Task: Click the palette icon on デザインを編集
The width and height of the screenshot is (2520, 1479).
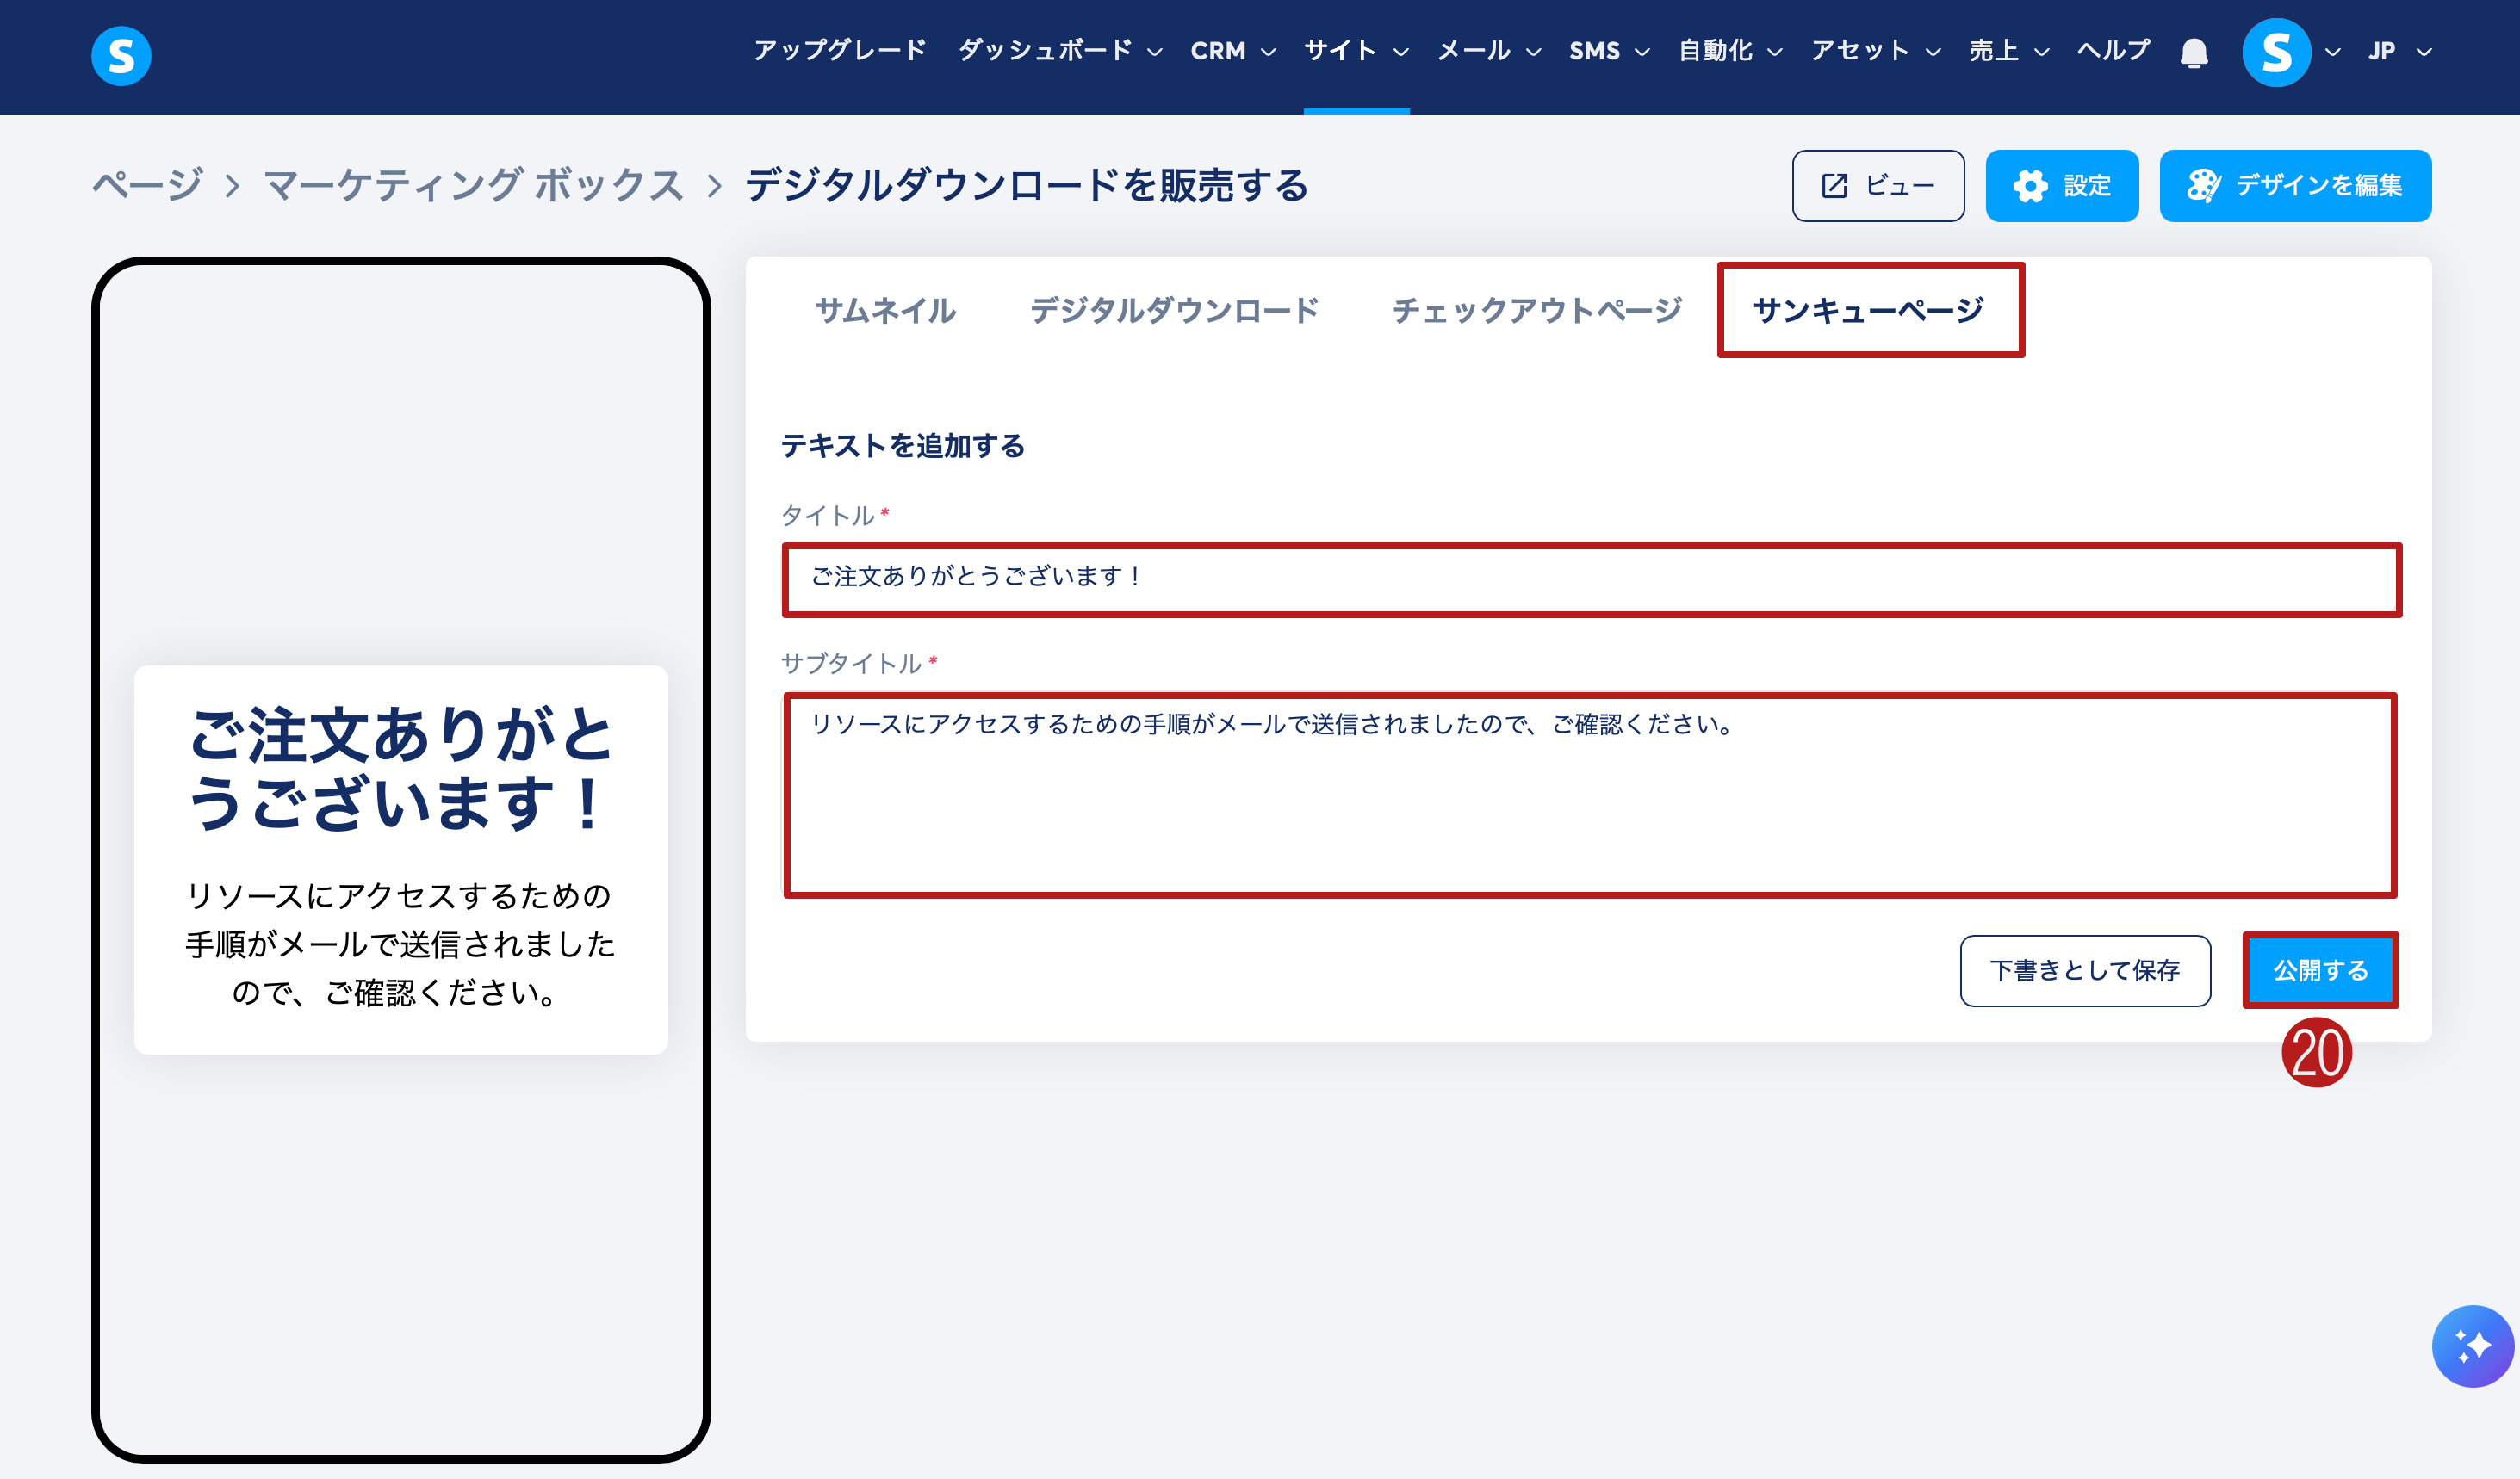Action: (x=2203, y=186)
